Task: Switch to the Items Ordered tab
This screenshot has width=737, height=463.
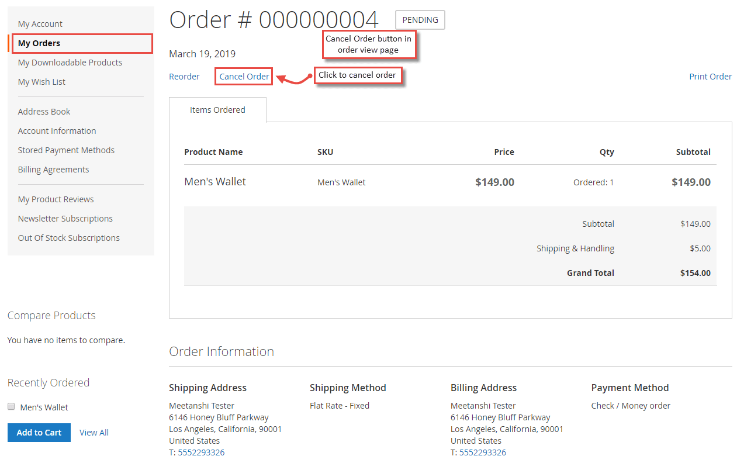Action: 217,109
